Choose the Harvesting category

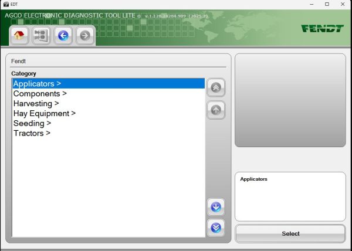pyautogui.click(x=109, y=103)
